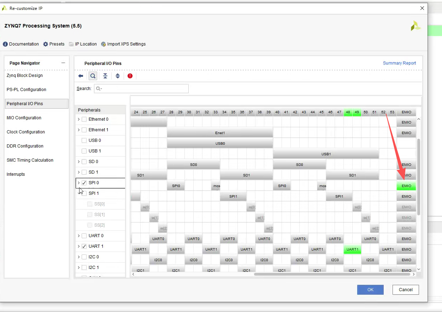Viewport: 442px width, 312px height.
Task: Collapse the Page Navigator with minus icon
Action: 63,63
